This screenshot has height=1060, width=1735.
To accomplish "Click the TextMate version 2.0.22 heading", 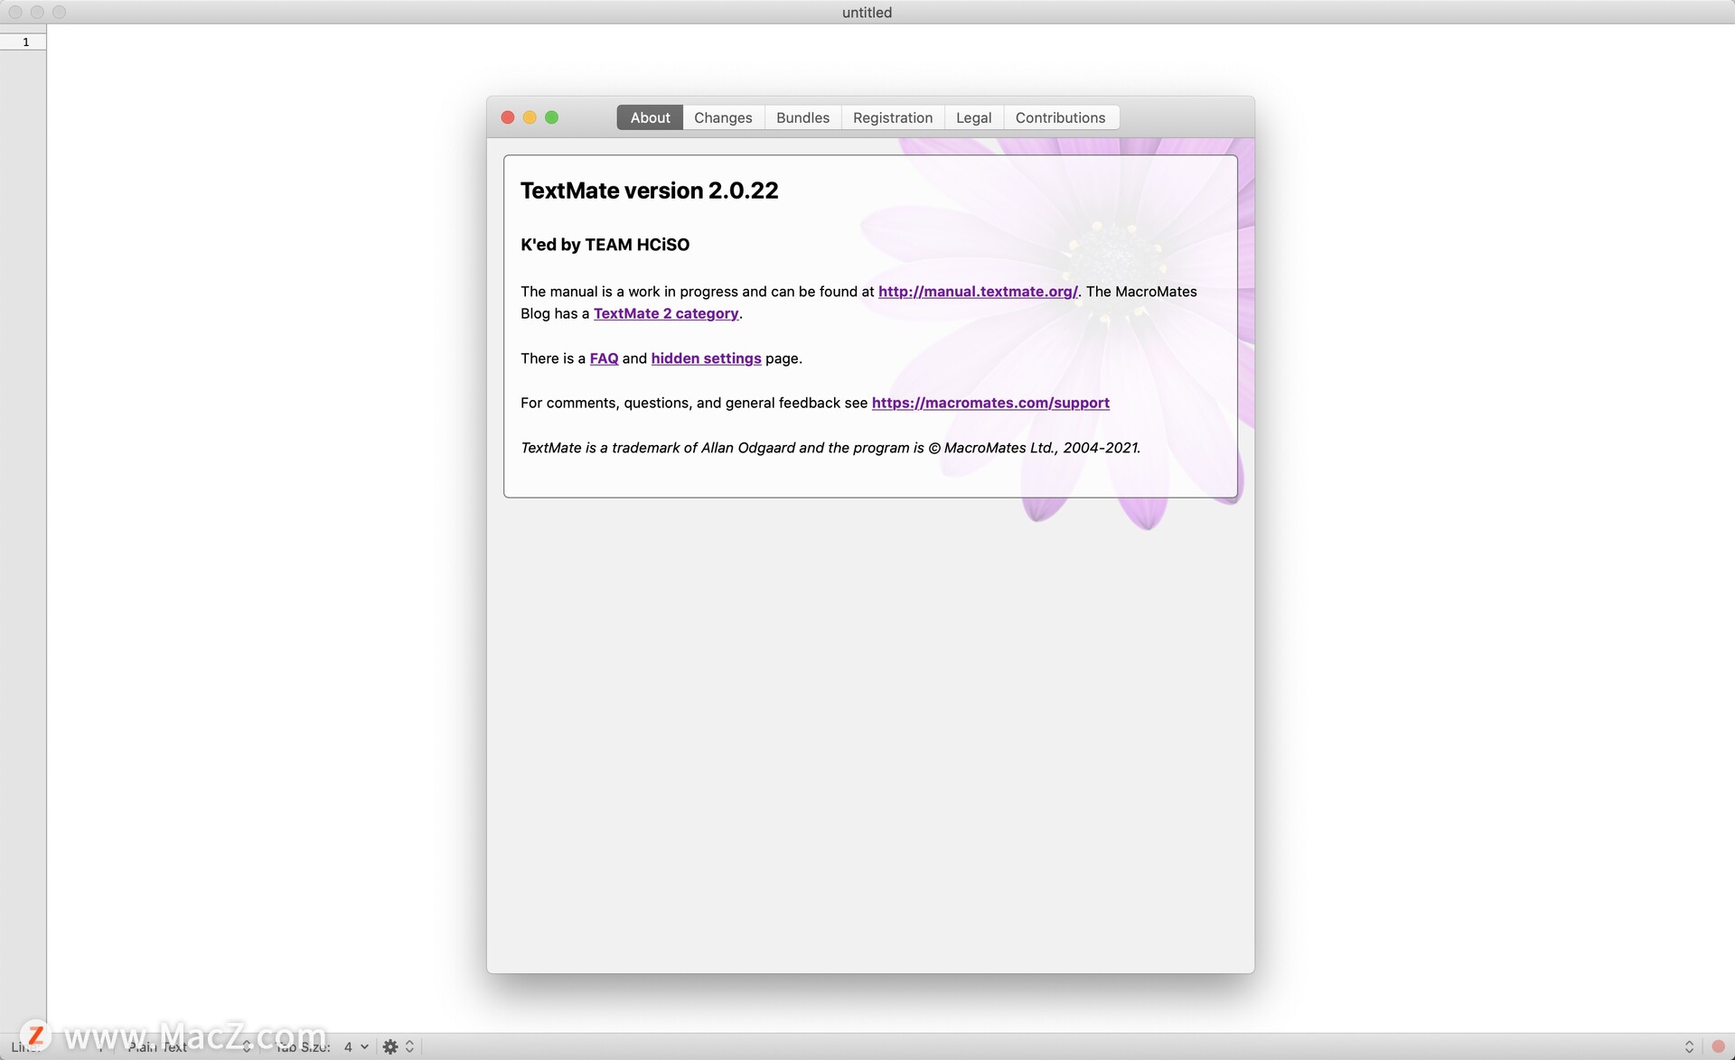I will point(649,191).
